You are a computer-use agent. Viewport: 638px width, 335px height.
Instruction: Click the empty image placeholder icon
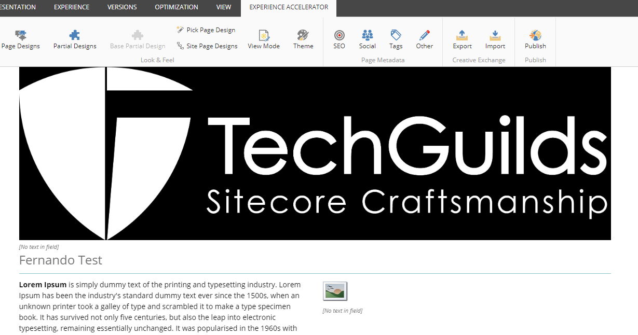point(335,291)
